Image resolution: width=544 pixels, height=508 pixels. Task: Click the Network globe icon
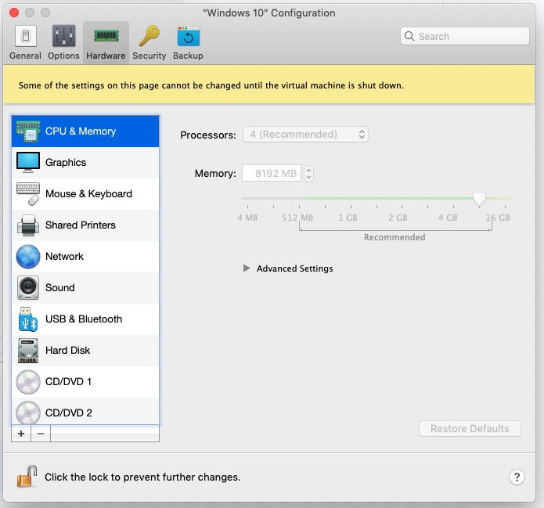coord(28,257)
